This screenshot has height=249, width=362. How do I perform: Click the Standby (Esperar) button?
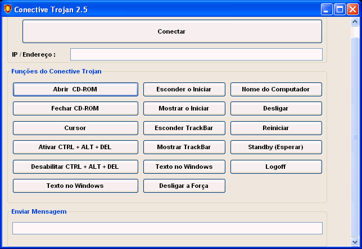click(x=276, y=147)
